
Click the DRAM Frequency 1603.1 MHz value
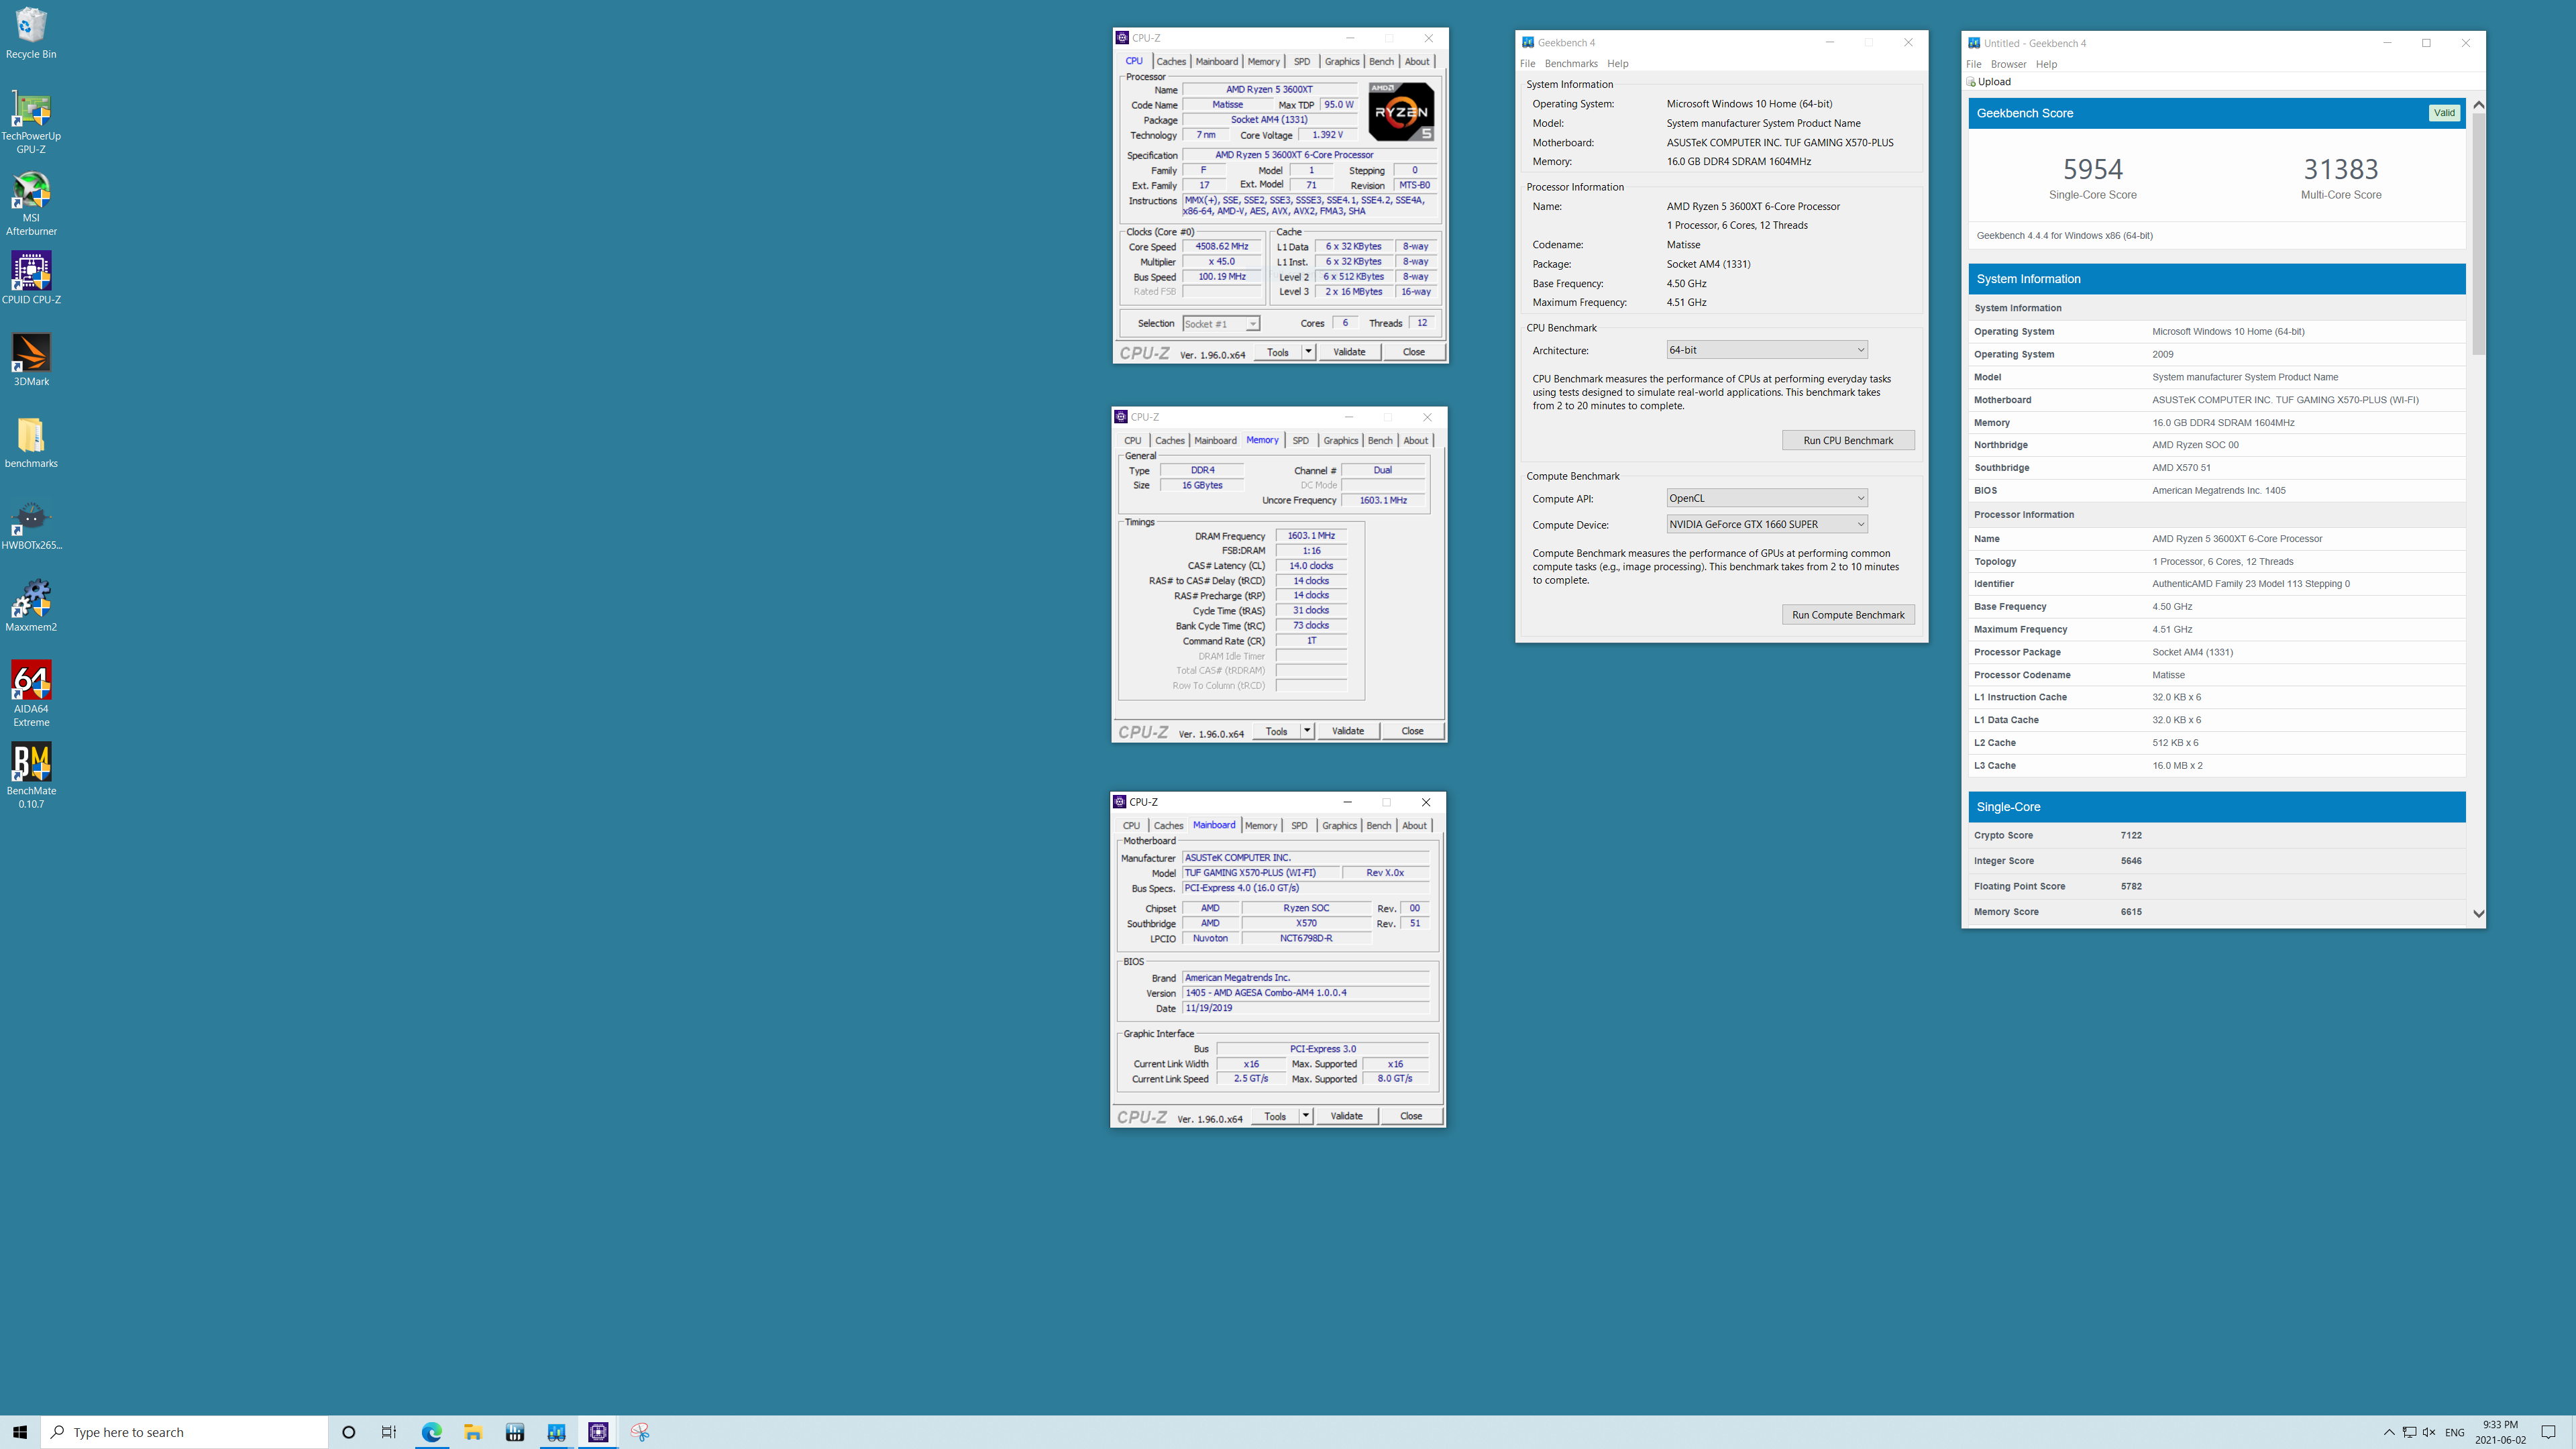(x=1311, y=536)
